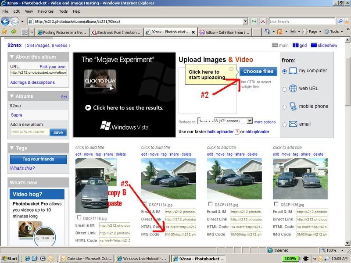Screen dimensions: 351x263
Task: Select 'web URL' upload source
Action: pyautogui.click(x=284, y=89)
